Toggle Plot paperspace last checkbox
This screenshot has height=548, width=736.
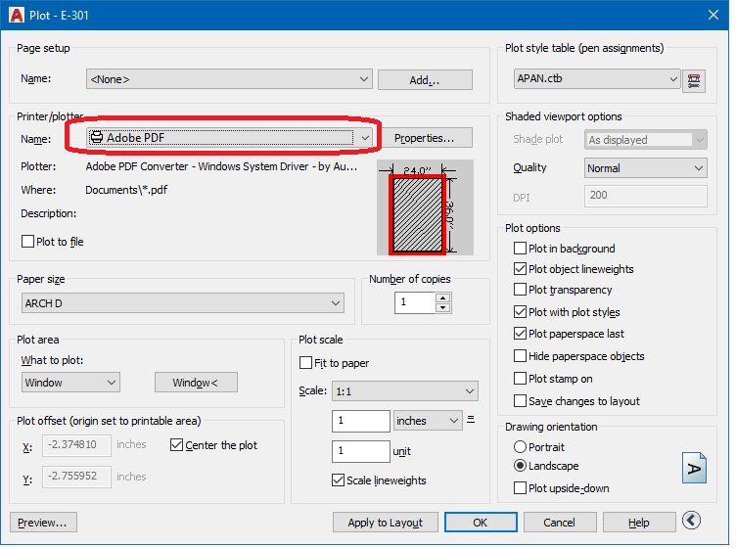(x=520, y=334)
